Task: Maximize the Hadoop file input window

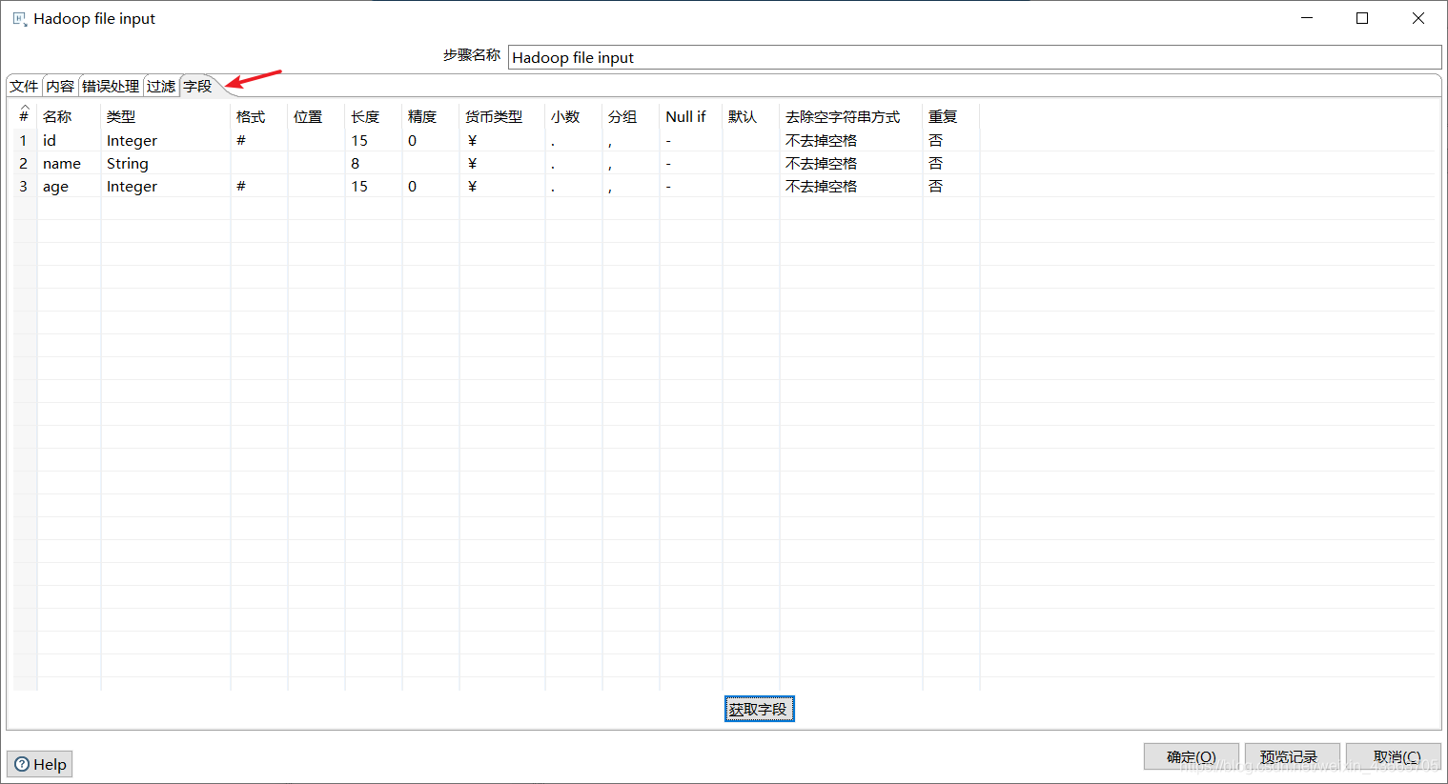Action: point(1362,18)
